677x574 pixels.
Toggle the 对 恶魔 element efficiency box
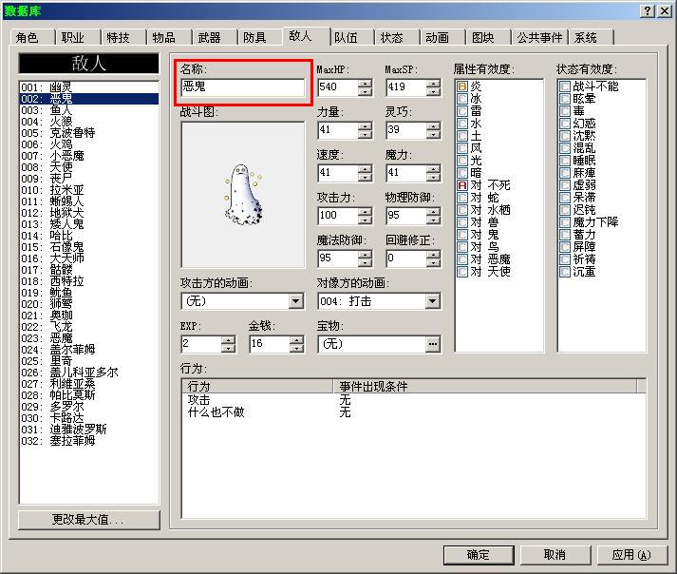tap(462, 259)
